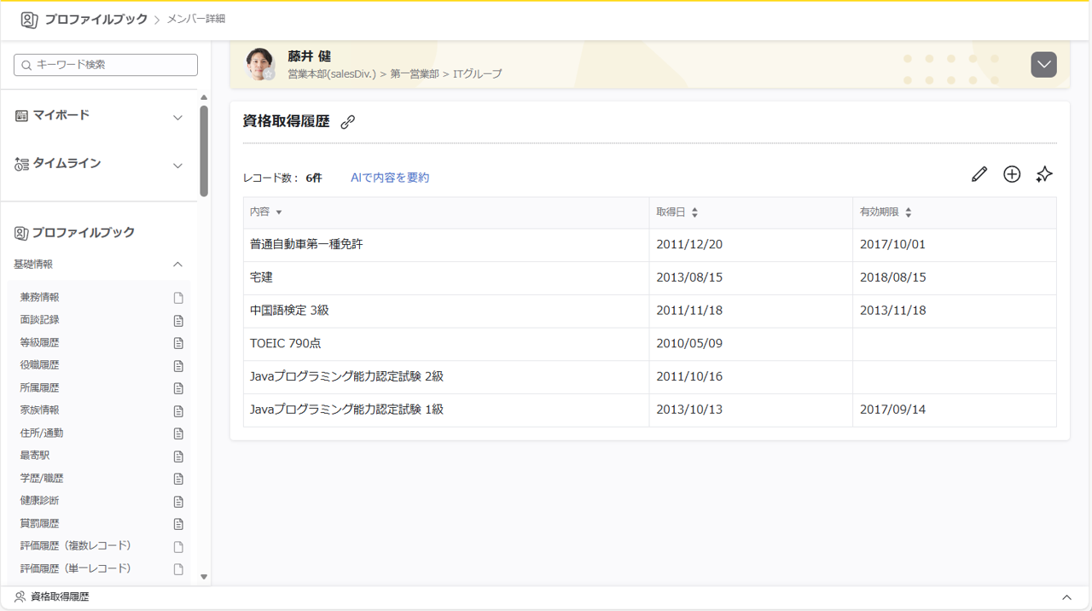Click the AIで内容を要約 link
The height and width of the screenshot is (611, 1092).
pos(389,177)
